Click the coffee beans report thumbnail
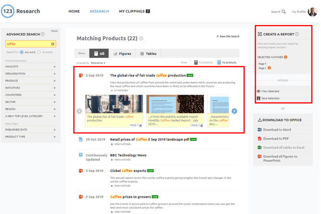This screenshot has height=214, width=321. pos(175,104)
